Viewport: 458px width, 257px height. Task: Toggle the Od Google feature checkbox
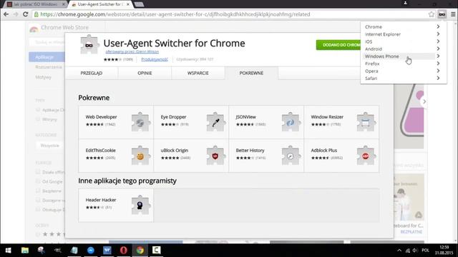(38, 181)
